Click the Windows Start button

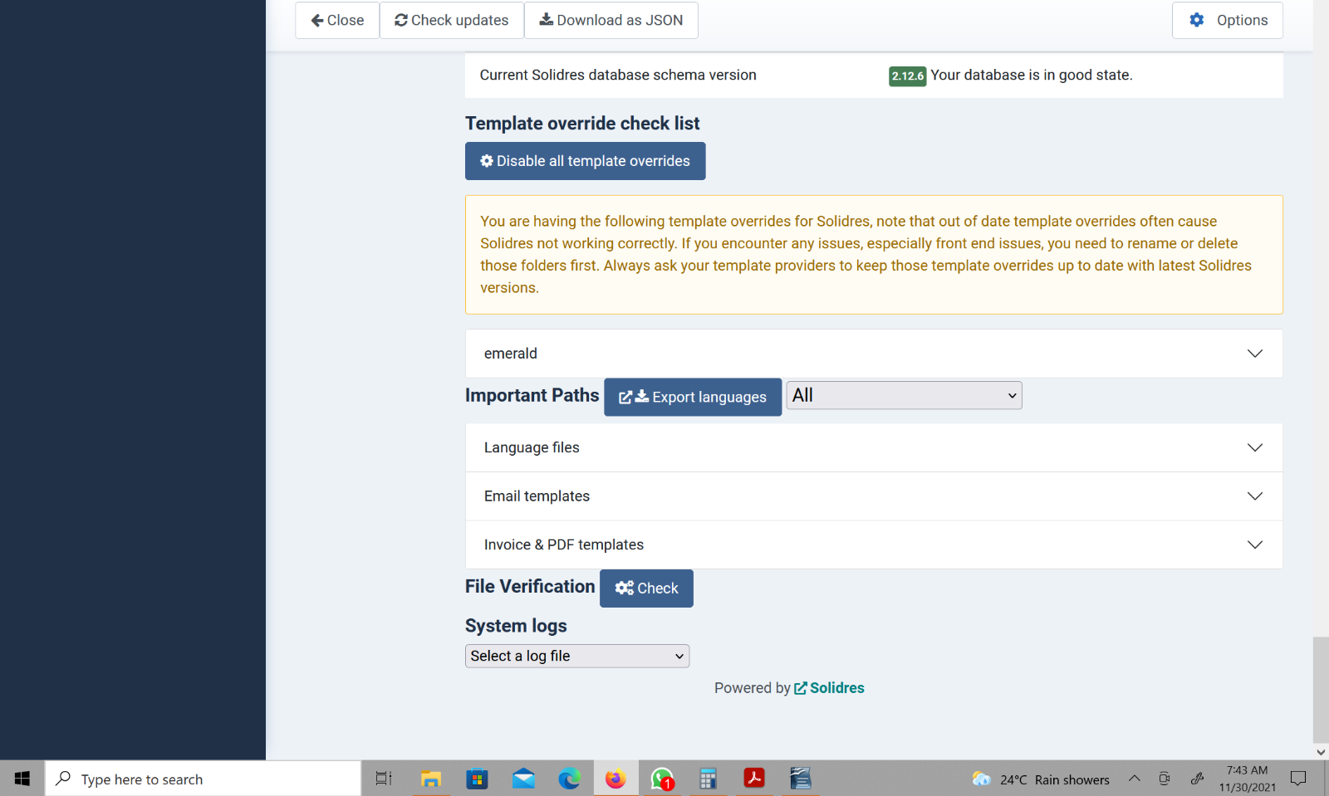22,779
